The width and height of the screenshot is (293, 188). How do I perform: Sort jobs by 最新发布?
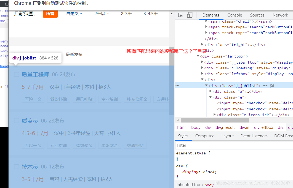[74, 55]
